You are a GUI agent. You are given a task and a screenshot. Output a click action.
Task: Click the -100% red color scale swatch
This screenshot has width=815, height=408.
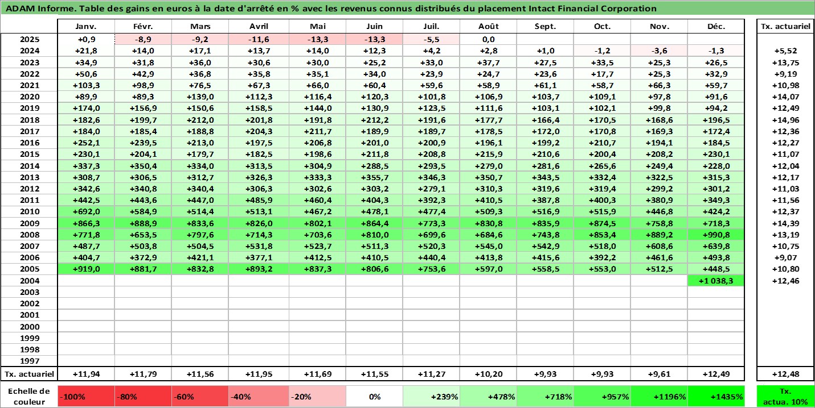tap(87, 396)
